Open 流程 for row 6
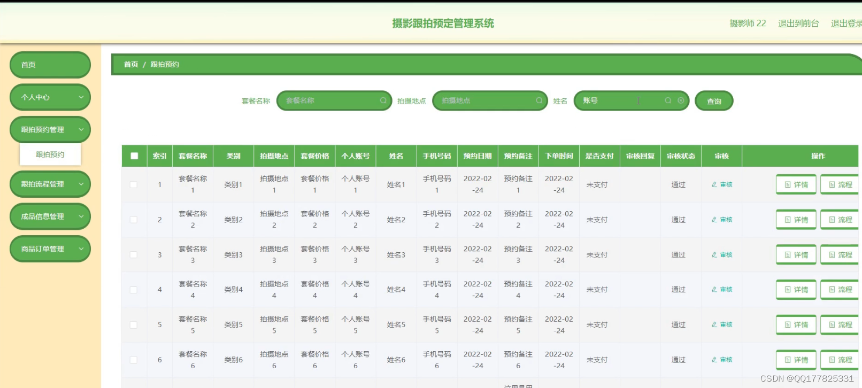The image size is (862, 388). 840,360
